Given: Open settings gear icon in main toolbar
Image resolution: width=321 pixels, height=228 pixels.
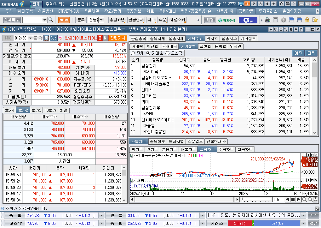Looking at the screenshot, I should 284,20.
